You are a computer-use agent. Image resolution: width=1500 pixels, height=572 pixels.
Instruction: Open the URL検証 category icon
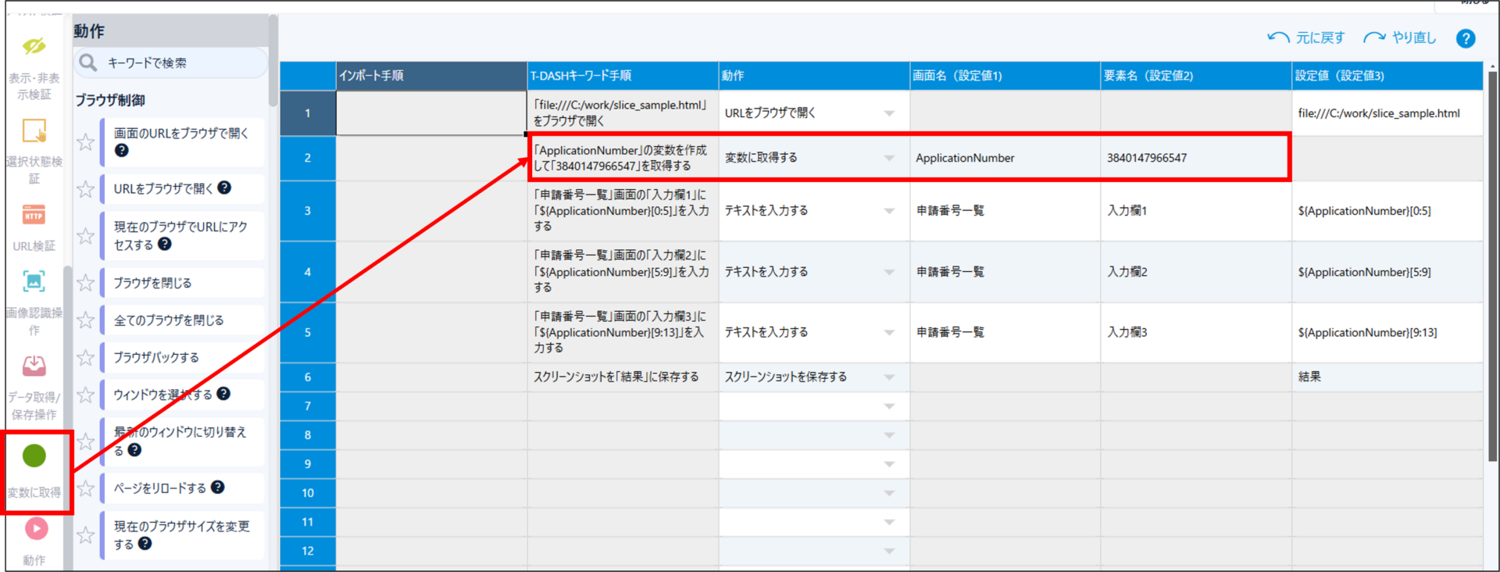(34, 215)
